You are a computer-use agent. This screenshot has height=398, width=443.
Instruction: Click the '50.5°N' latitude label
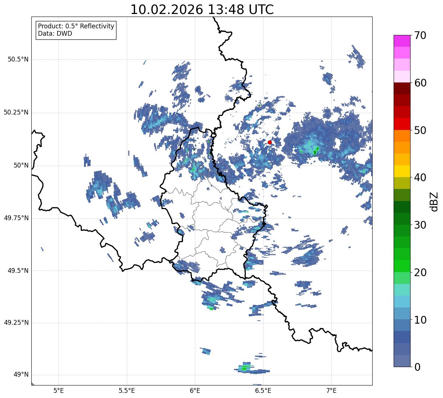point(18,59)
